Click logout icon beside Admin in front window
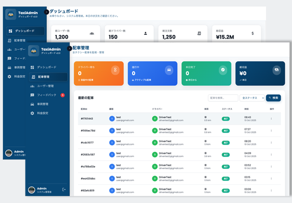This screenshot has width=292, height=203. 64,190
